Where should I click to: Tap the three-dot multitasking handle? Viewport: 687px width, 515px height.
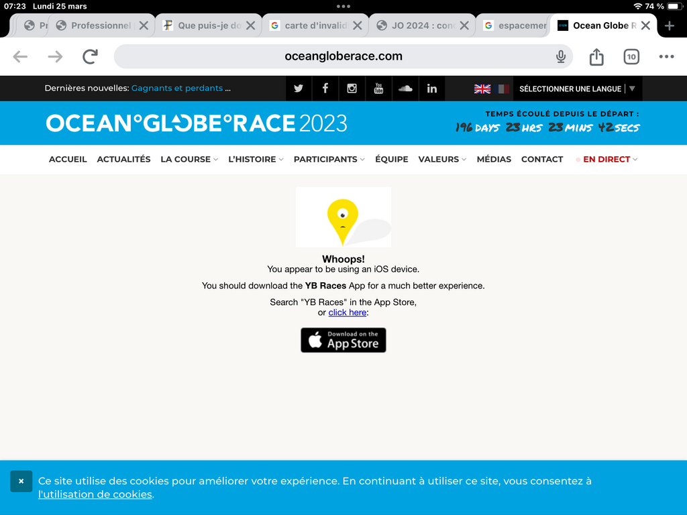343,6
